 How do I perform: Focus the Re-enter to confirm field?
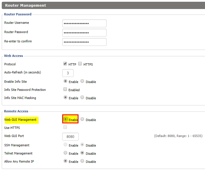point(84,42)
